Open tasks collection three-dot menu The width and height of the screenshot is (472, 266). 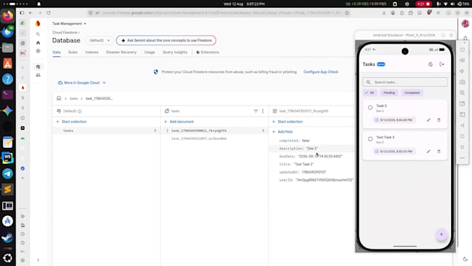pyautogui.click(x=263, y=111)
